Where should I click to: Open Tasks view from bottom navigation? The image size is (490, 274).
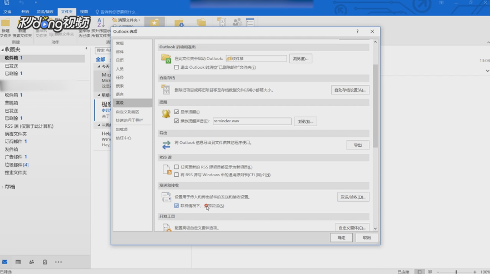tap(45, 262)
